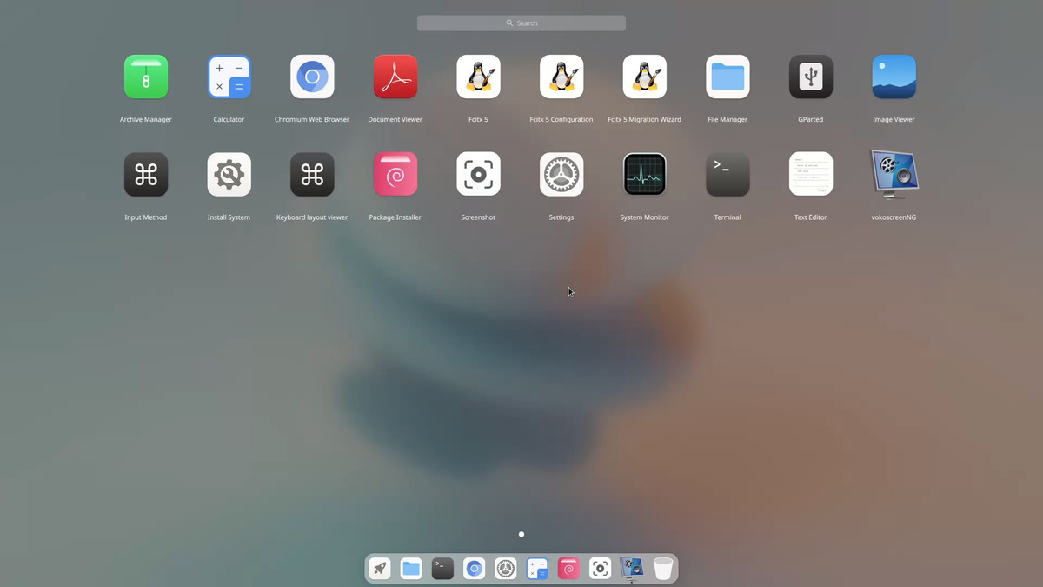
Task: Open Terminal from the app grid
Action: pyautogui.click(x=727, y=174)
